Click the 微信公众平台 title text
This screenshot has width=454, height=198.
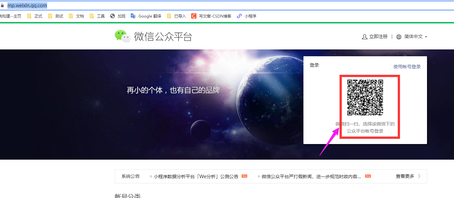pyautogui.click(x=163, y=37)
